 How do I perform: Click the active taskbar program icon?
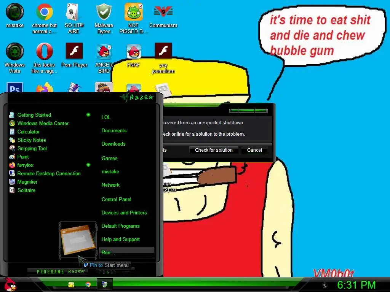(104, 284)
